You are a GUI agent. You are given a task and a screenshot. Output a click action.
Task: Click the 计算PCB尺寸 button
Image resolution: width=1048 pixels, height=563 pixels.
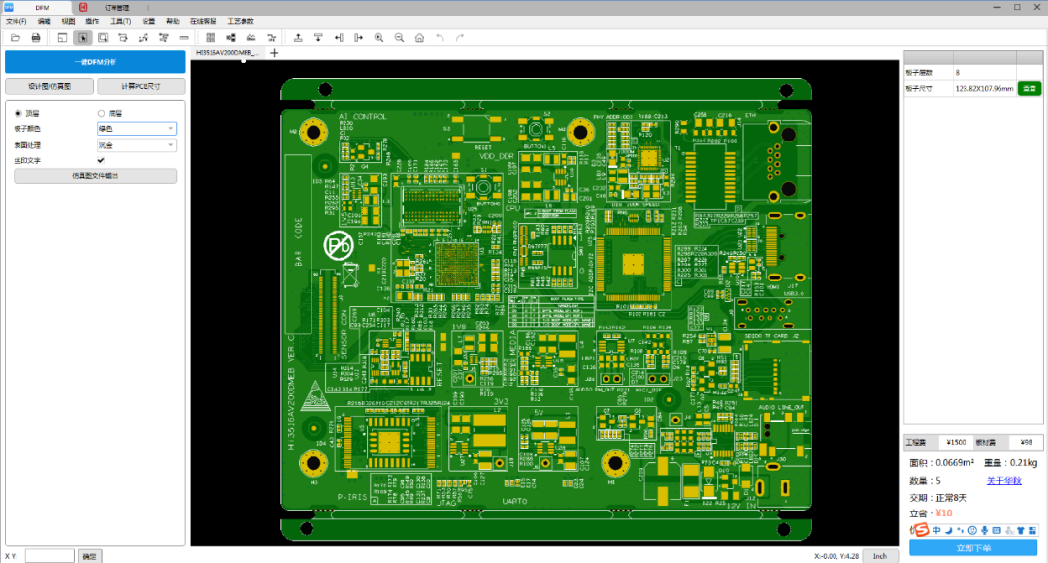click(x=141, y=86)
